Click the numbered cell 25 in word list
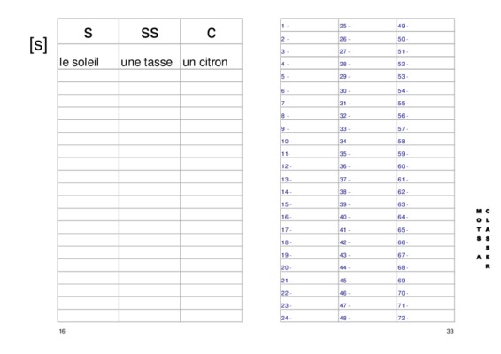This screenshot has width=501, height=354. [367, 26]
